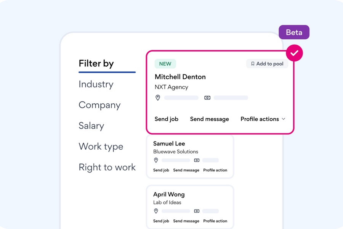343x229 pixels.
Task: Click location pin icon on April Wong card
Action: coord(156,211)
